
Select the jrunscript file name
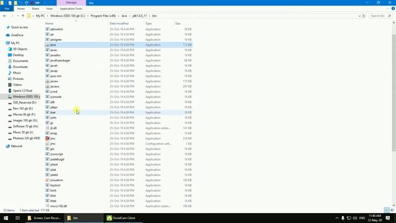click(x=56, y=154)
